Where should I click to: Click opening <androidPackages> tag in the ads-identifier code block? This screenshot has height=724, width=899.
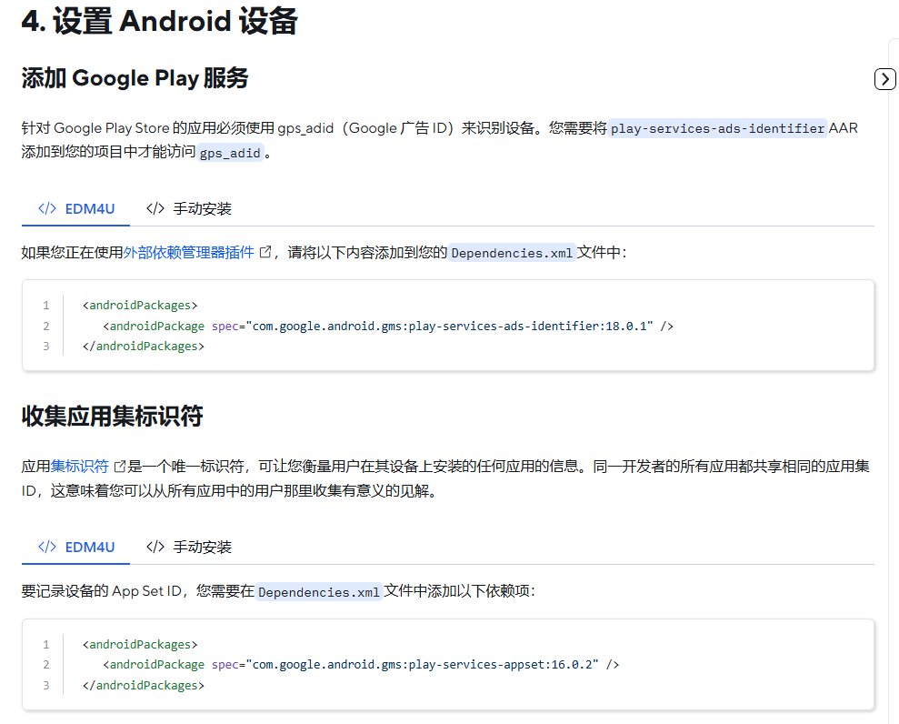[x=140, y=306]
